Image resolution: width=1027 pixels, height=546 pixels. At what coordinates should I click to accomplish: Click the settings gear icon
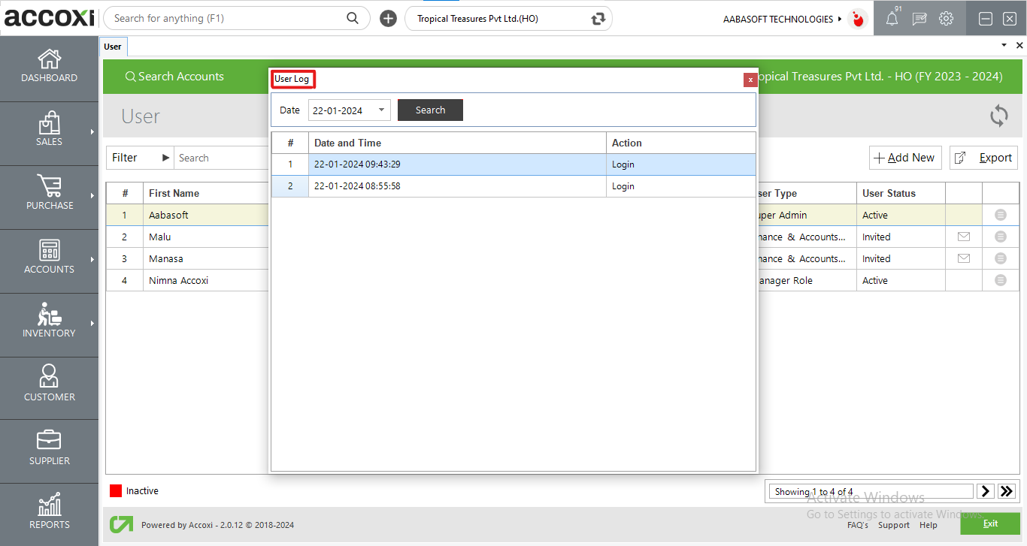click(x=946, y=19)
